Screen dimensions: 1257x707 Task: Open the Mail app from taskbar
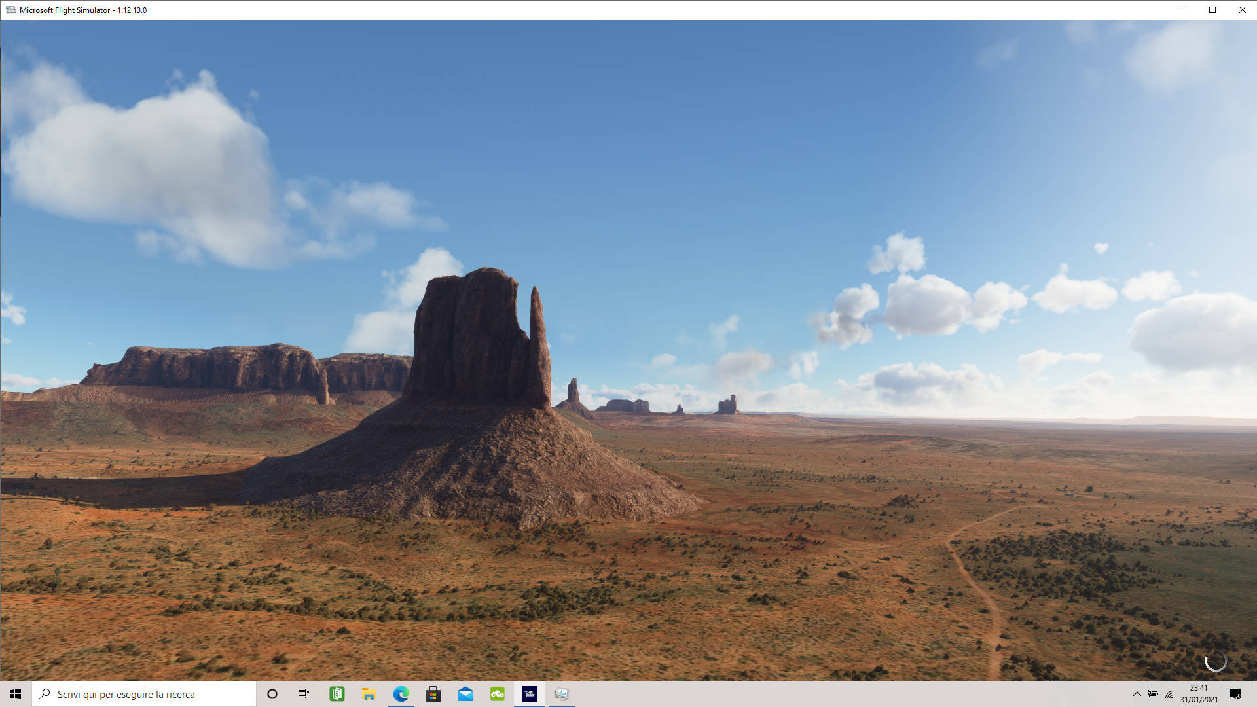465,694
